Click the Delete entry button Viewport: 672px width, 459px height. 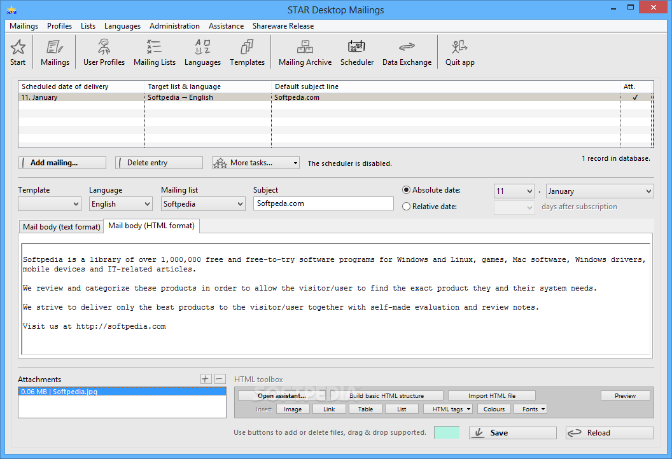[x=159, y=163]
